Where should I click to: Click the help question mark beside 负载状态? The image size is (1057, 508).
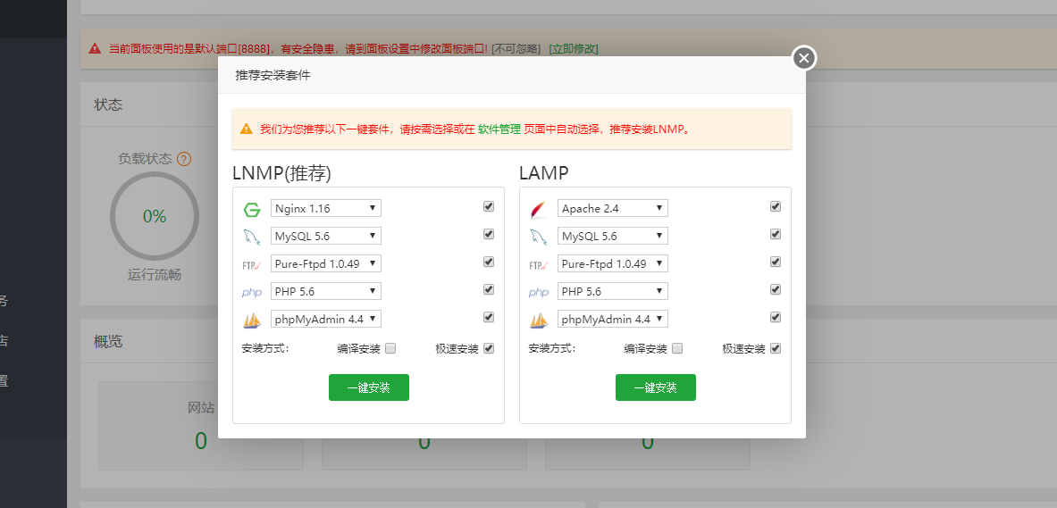pyautogui.click(x=184, y=159)
